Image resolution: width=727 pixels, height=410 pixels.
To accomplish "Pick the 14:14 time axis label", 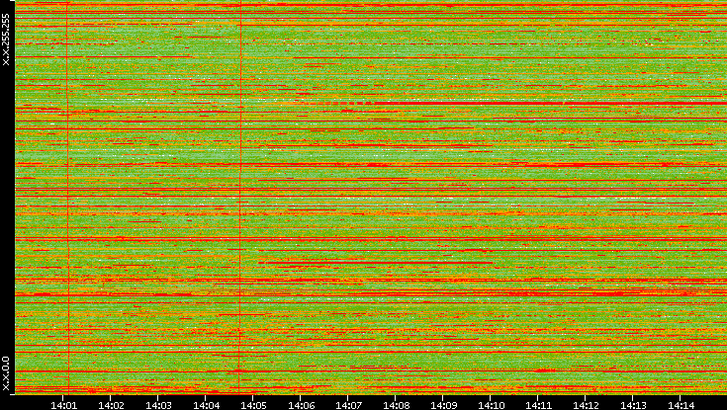I will 681,405.
